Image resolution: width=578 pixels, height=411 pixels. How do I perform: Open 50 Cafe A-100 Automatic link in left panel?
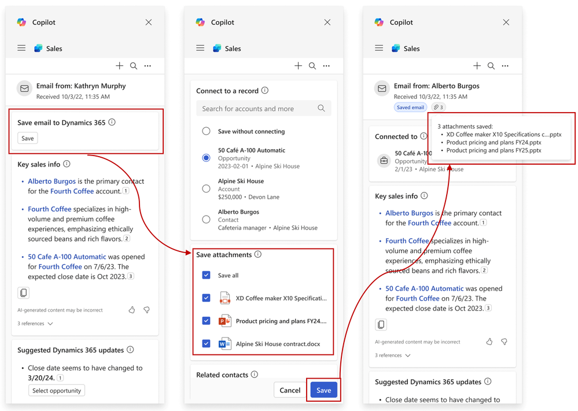tap(67, 257)
